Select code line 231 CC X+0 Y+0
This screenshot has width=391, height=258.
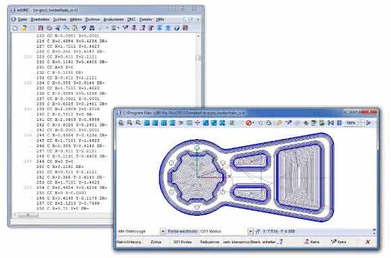pos(55,67)
